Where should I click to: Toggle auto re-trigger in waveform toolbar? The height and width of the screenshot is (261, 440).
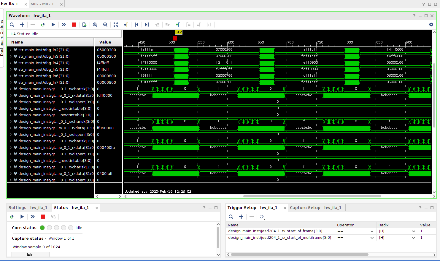pyautogui.click(x=43, y=25)
